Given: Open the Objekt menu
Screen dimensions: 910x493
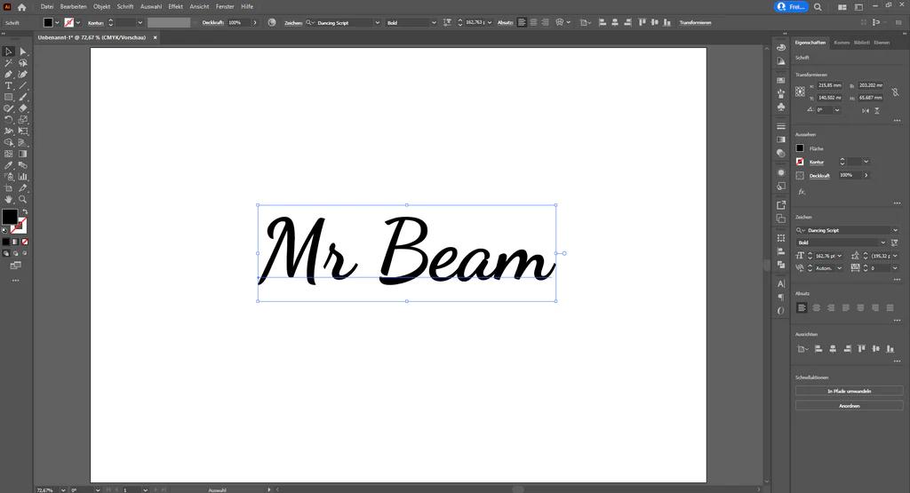Looking at the screenshot, I should click(101, 7).
